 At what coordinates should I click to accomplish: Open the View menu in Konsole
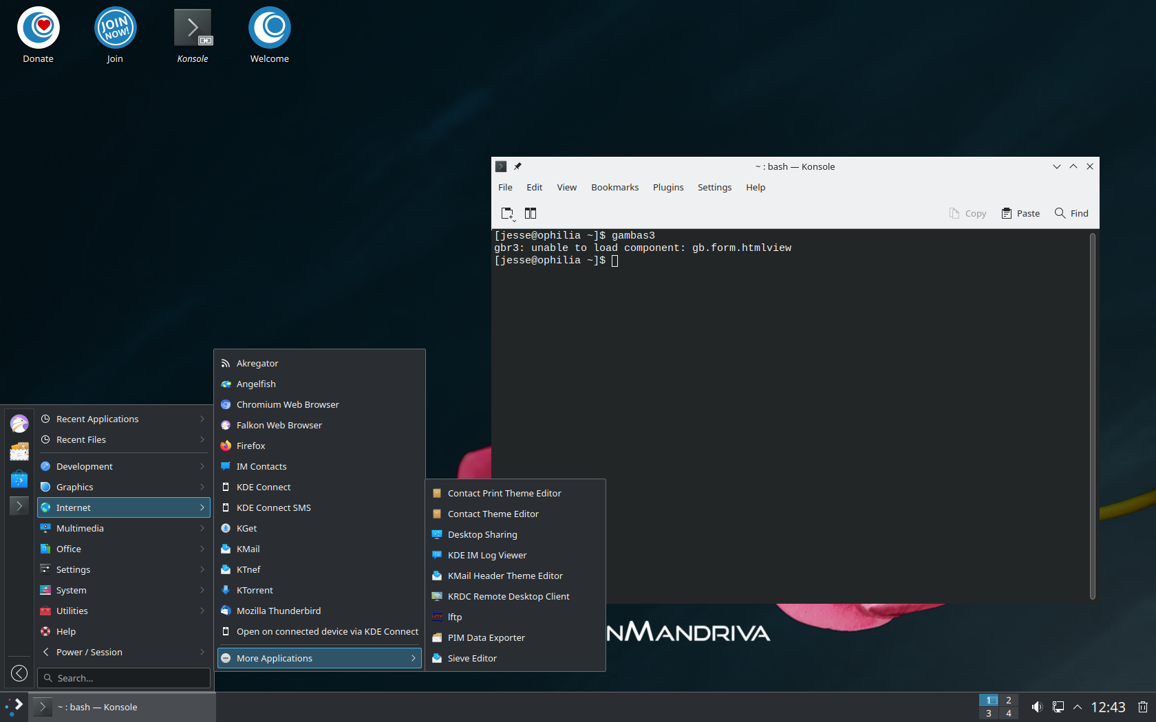coord(567,187)
